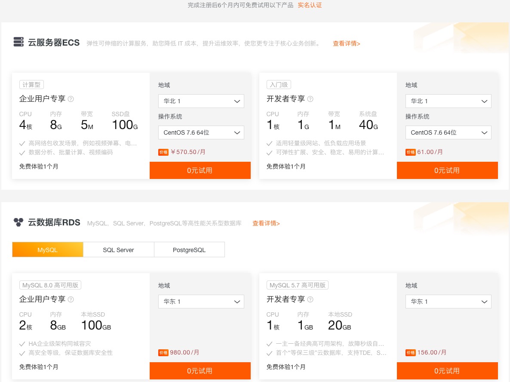Click checkmark beside 首个"等保三级"云数据库
The width and height of the screenshot is (510, 382).
click(x=269, y=353)
